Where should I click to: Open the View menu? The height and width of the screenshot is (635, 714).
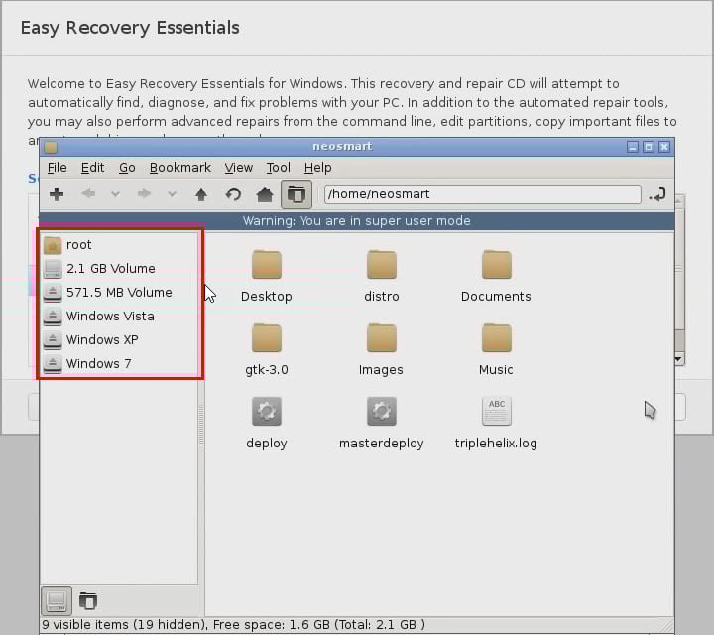[239, 168]
